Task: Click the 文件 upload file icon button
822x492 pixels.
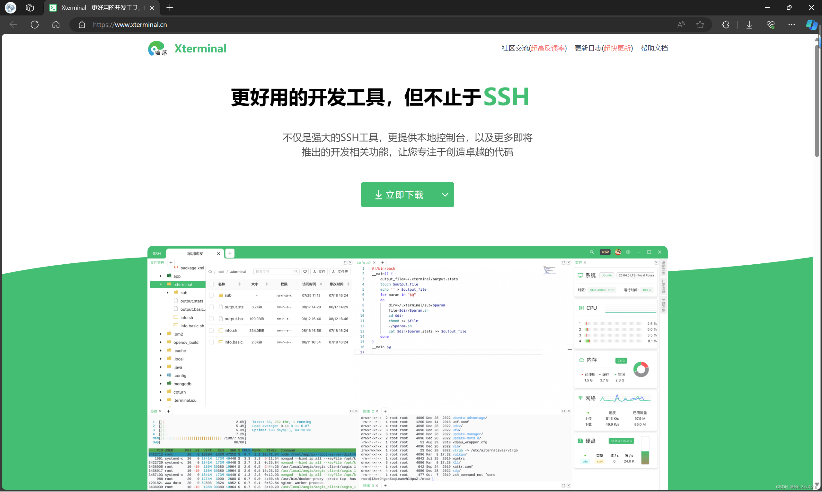Action: (x=319, y=271)
